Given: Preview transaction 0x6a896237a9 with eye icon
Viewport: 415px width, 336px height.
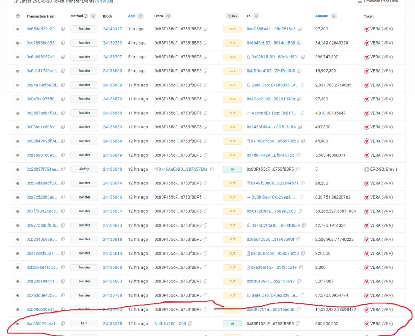Looking at the screenshot, I should pos(18,57).
